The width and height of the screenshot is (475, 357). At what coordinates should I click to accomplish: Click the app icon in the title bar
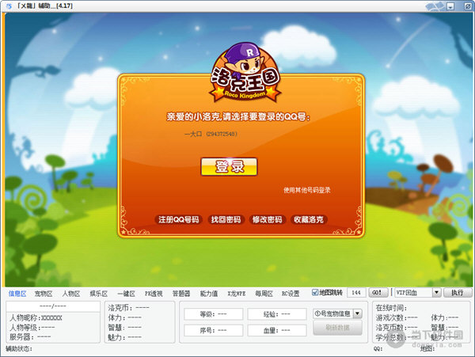pyautogui.click(x=9, y=6)
